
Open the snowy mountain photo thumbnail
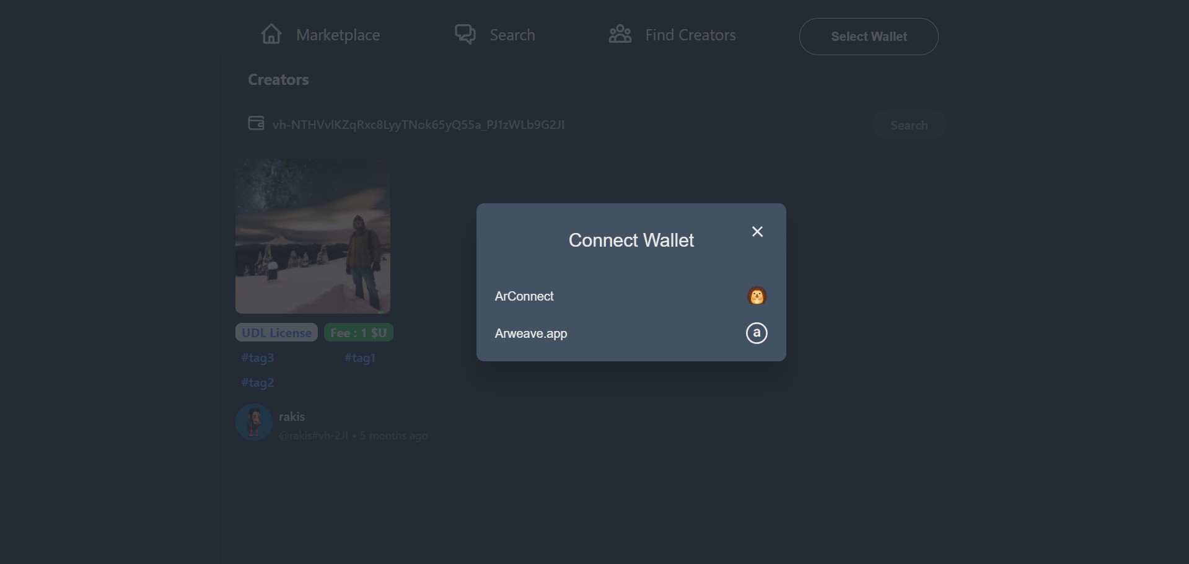coord(313,236)
